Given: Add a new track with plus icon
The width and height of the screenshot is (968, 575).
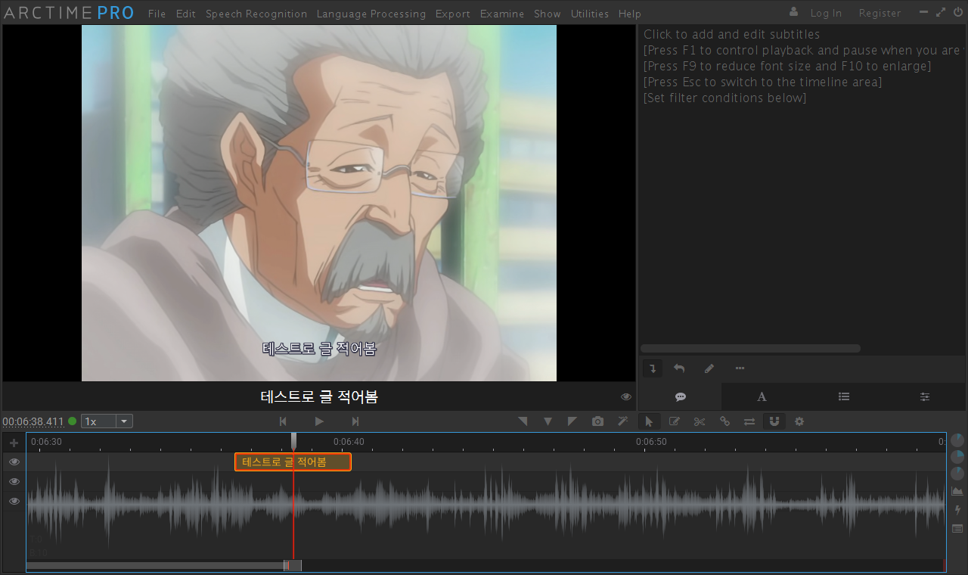Looking at the screenshot, I should coord(14,443).
